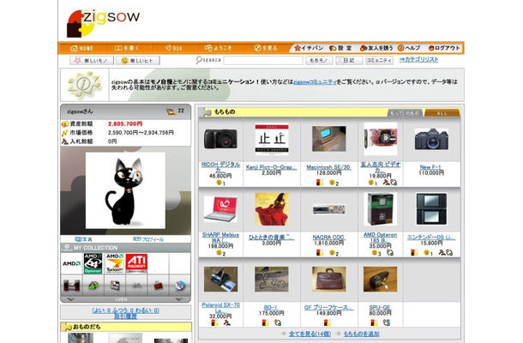Click もちものを追加 to add item
This screenshot has height=343, width=523.
pyautogui.click(x=361, y=334)
